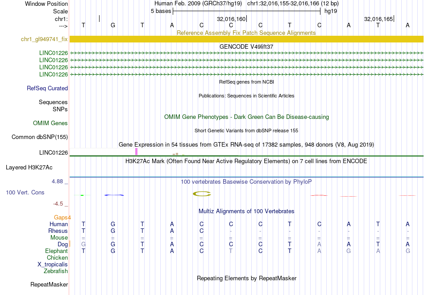
Task: Select the Zebrafish species row label
Action: tap(56, 271)
